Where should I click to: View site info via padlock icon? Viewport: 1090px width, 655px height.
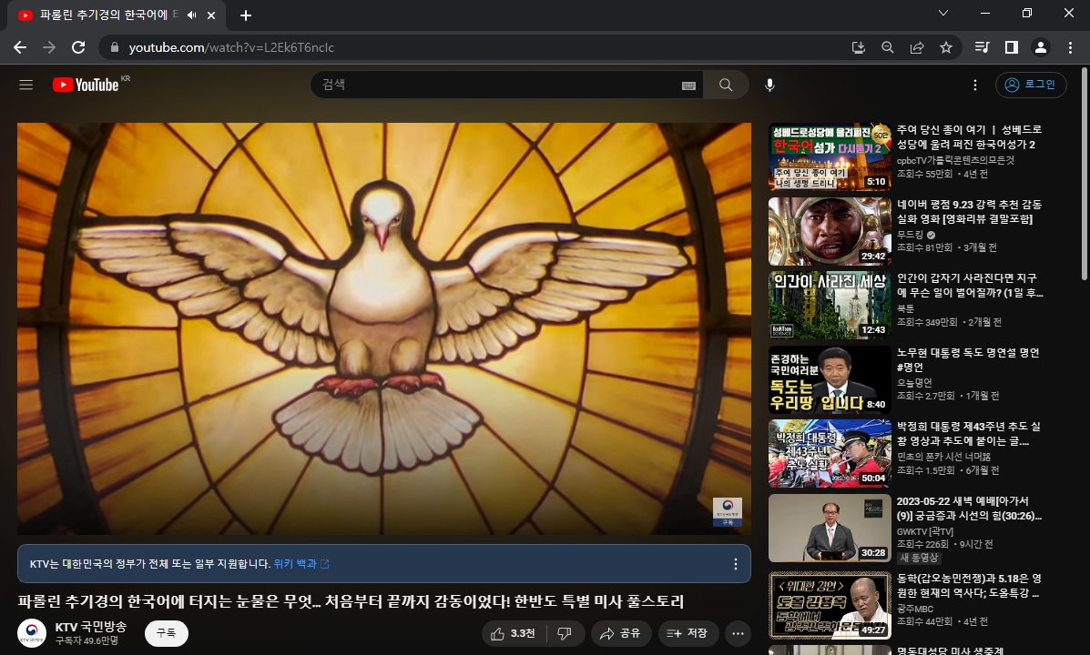click(115, 47)
